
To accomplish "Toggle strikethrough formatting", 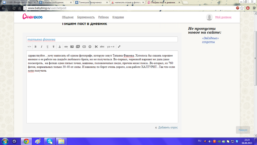I will pyautogui.click(x=53, y=47).
